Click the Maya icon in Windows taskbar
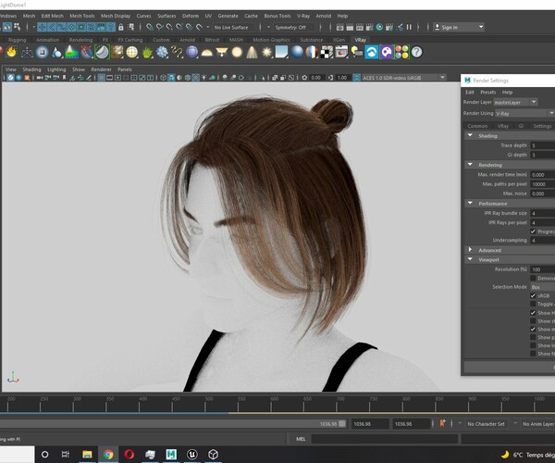Screen dimensions: 555x463 171,454
